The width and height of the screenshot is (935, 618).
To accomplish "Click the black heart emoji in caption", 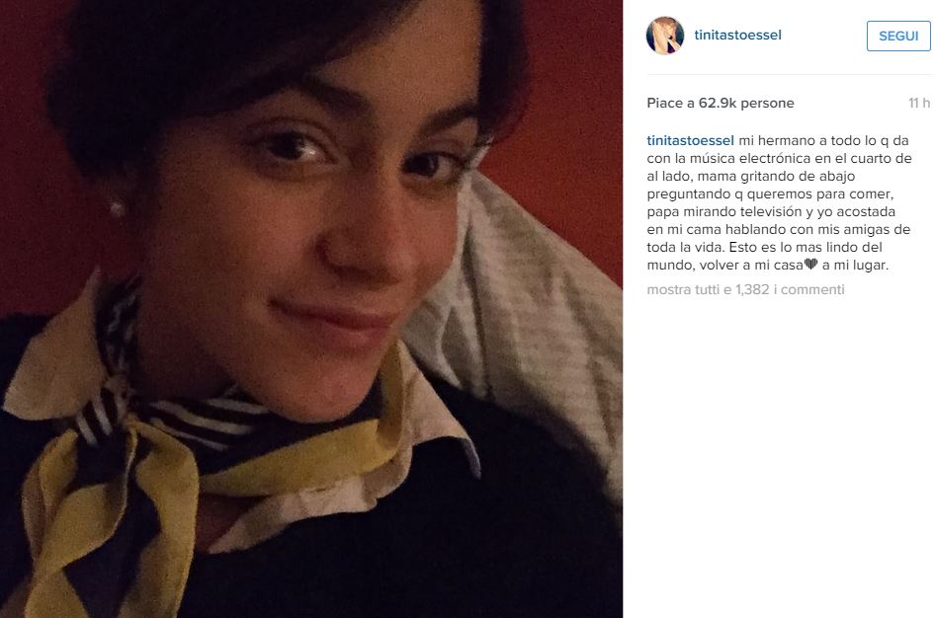I will 811,264.
